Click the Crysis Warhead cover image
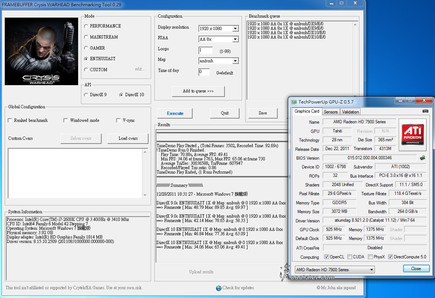The width and height of the screenshot is (435, 298). pos(41,51)
